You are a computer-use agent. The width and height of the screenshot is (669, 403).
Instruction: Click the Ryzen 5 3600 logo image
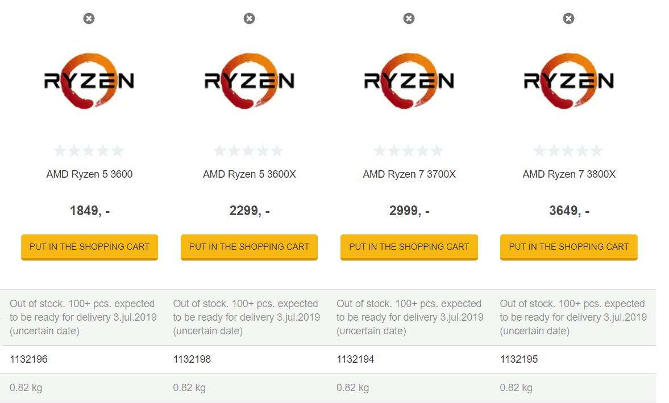[89, 81]
